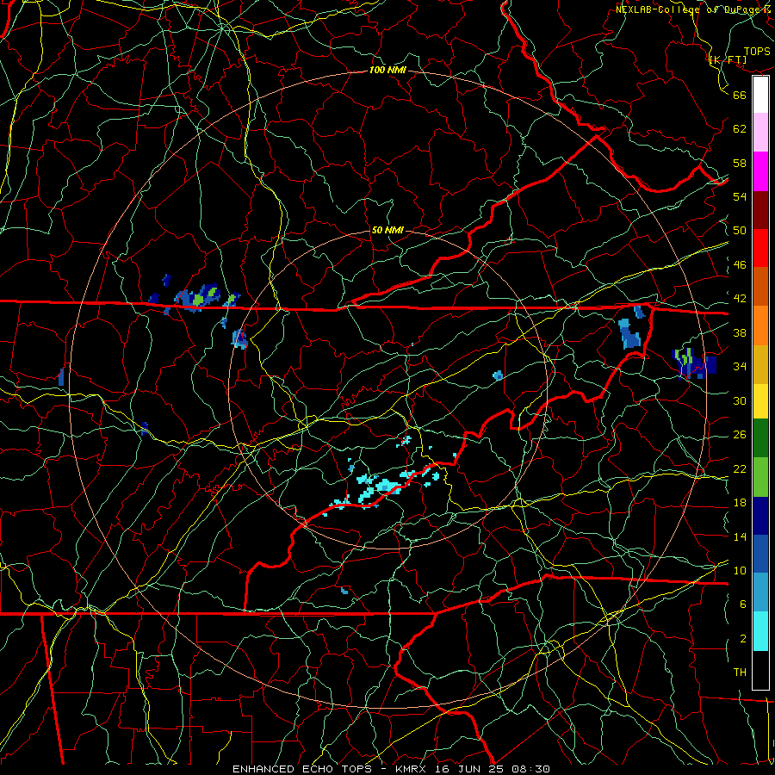Click the "14" legend value
The image size is (775, 775).
coord(740,536)
